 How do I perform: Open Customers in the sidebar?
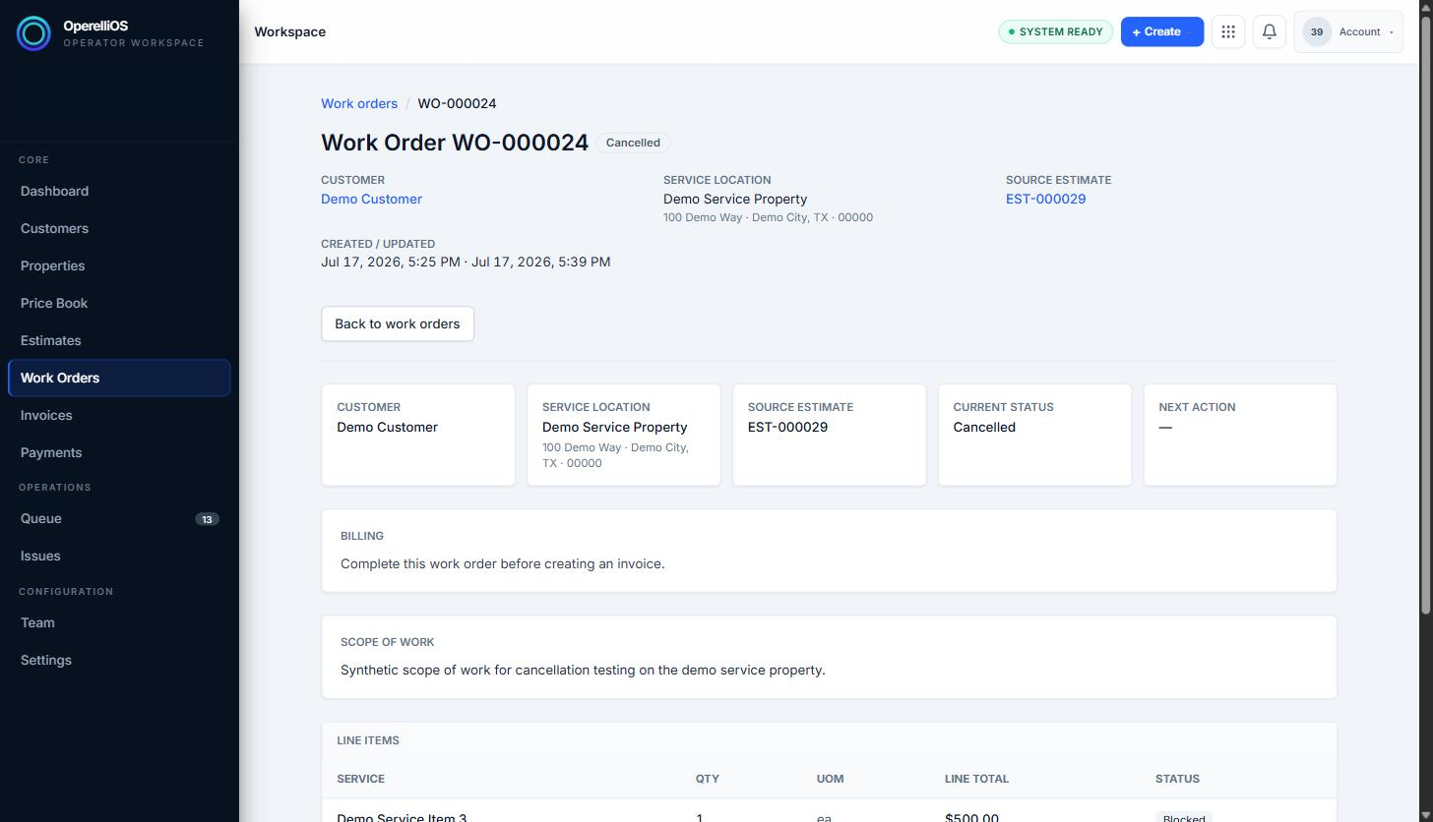[x=119, y=228]
